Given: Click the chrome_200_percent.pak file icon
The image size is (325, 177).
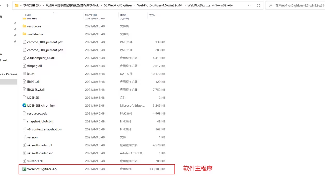Looking at the screenshot, I should point(24,50).
